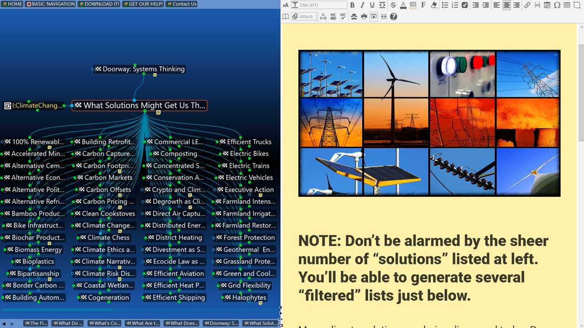Apply underline formatting

tap(372, 5)
